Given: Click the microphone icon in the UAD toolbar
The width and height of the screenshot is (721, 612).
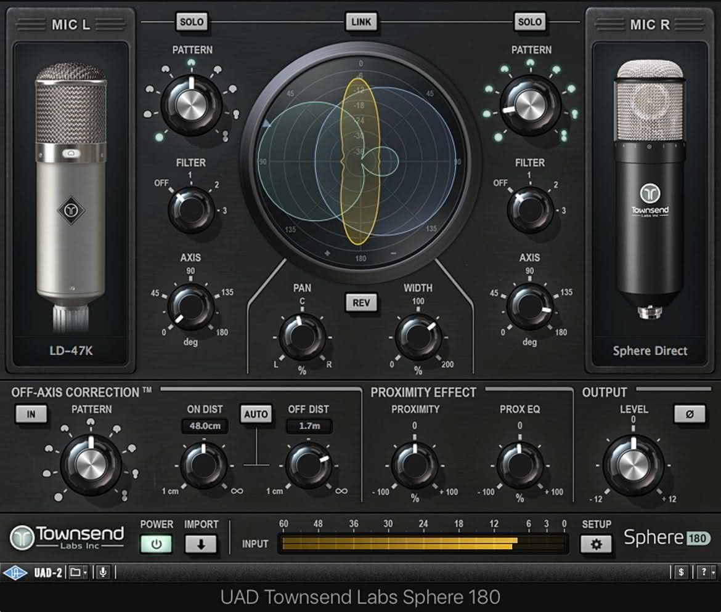Looking at the screenshot, I should pos(104,573).
